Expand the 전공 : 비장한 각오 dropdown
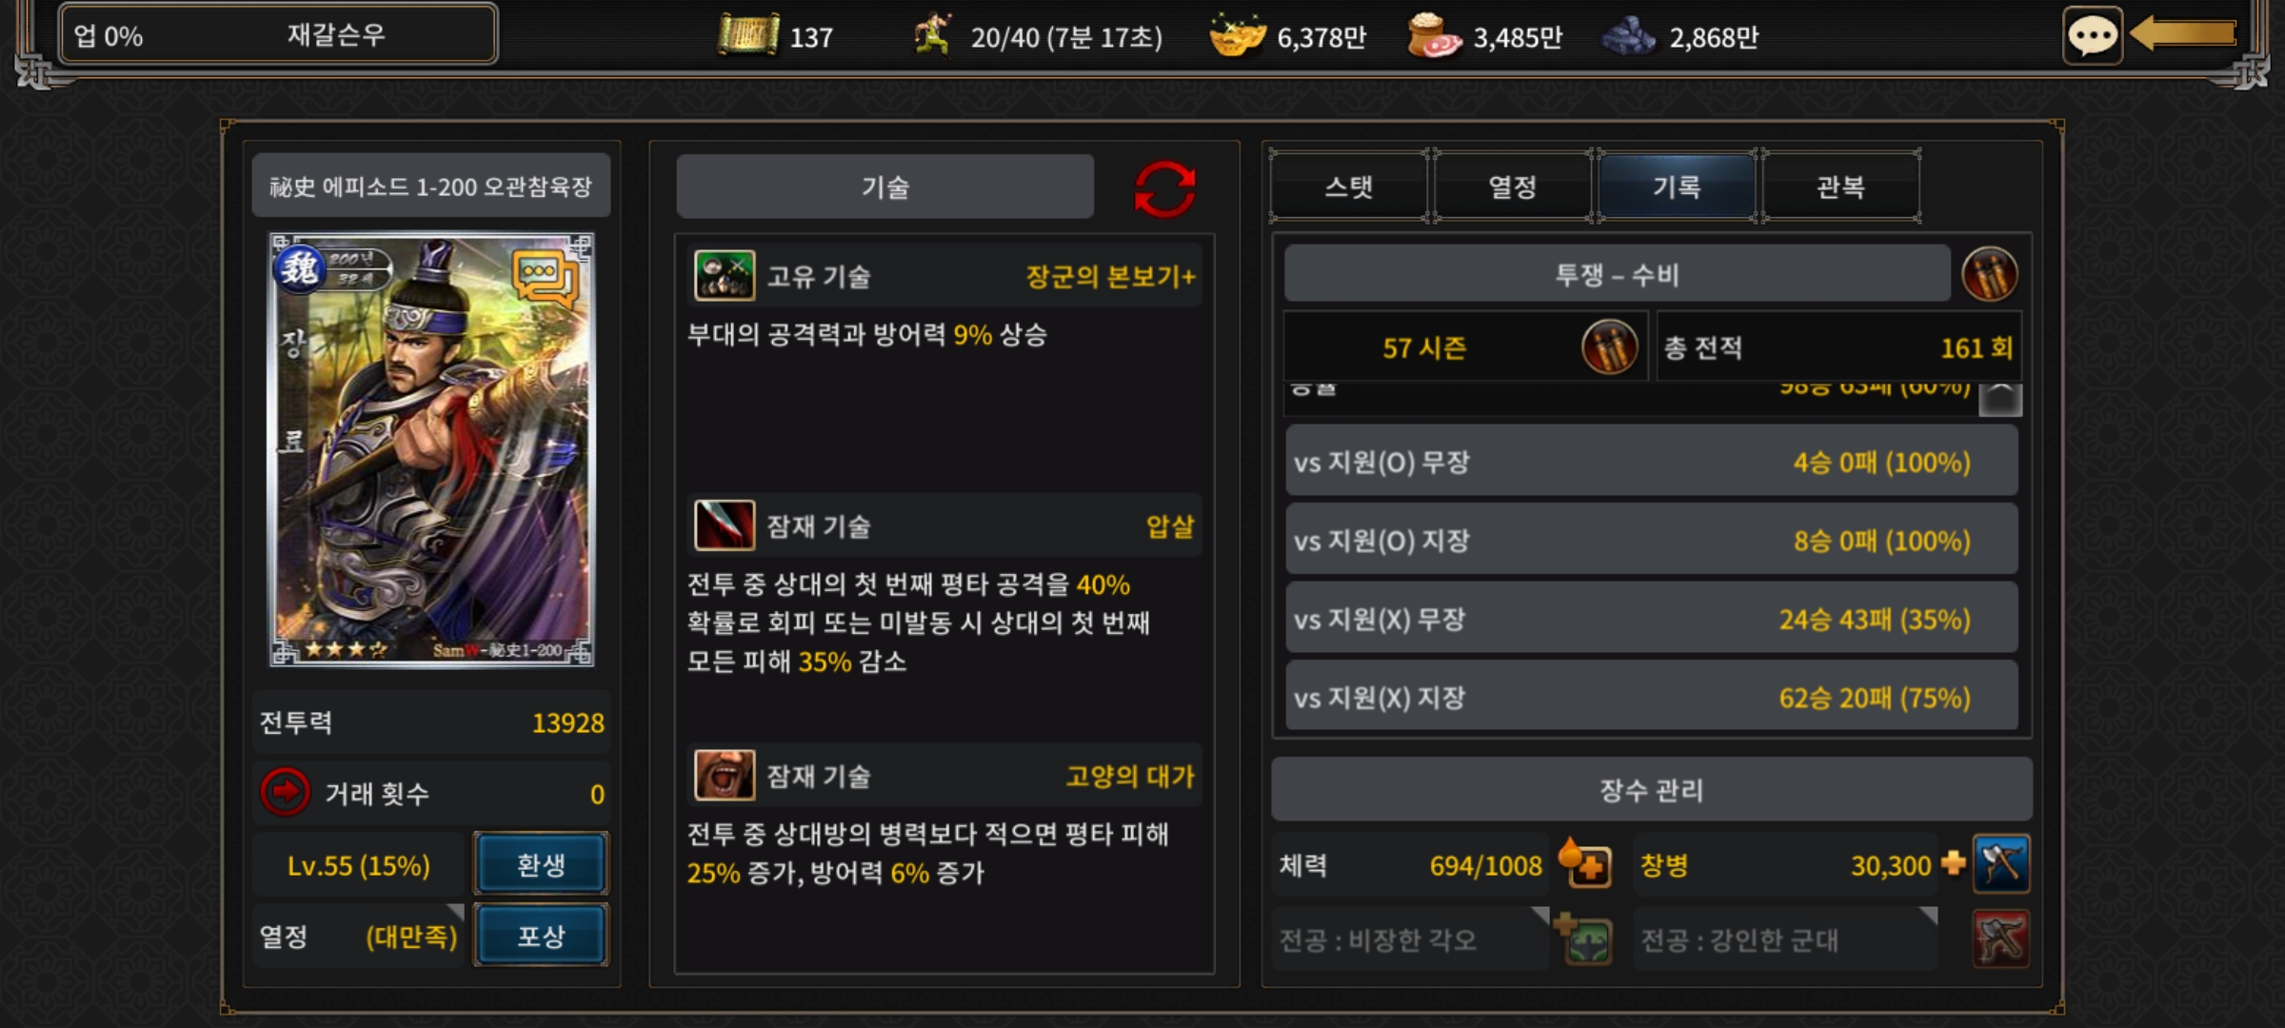The height and width of the screenshot is (1028, 2285). [x=1411, y=939]
